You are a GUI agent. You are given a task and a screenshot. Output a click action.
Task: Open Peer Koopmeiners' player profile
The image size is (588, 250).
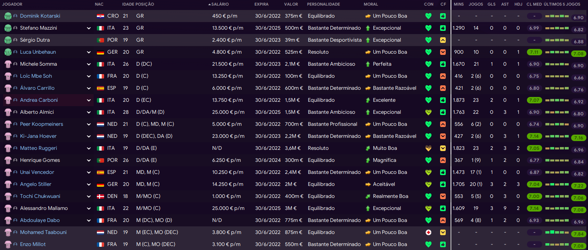pyautogui.click(x=41, y=124)
